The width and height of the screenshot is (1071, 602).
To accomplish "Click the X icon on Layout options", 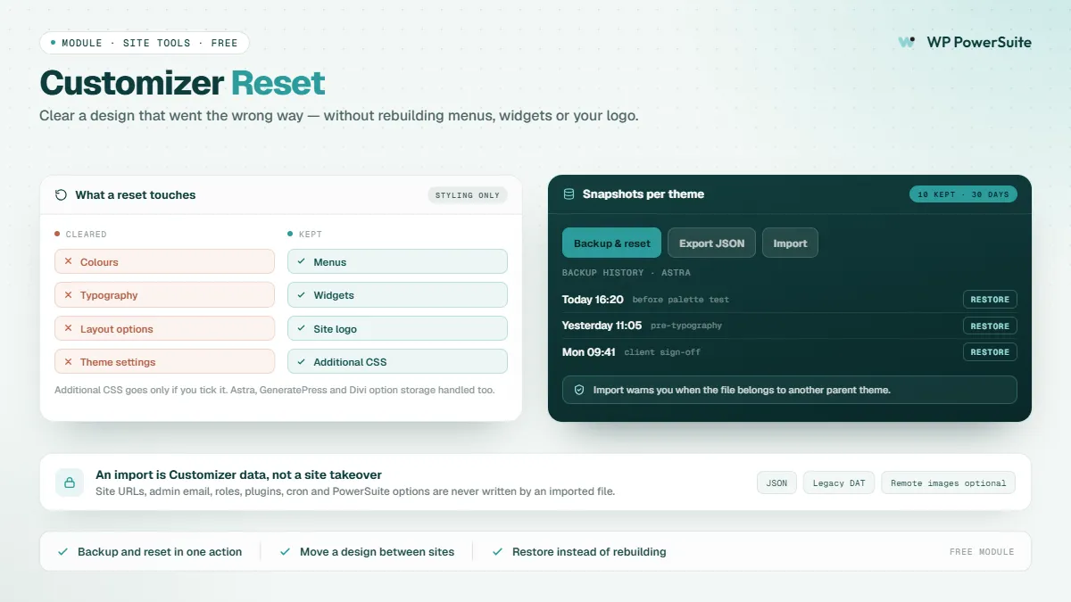I will click(68, 328).
